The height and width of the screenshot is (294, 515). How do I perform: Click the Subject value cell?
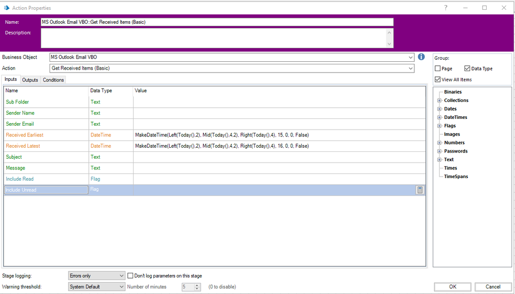click(279, 157)
